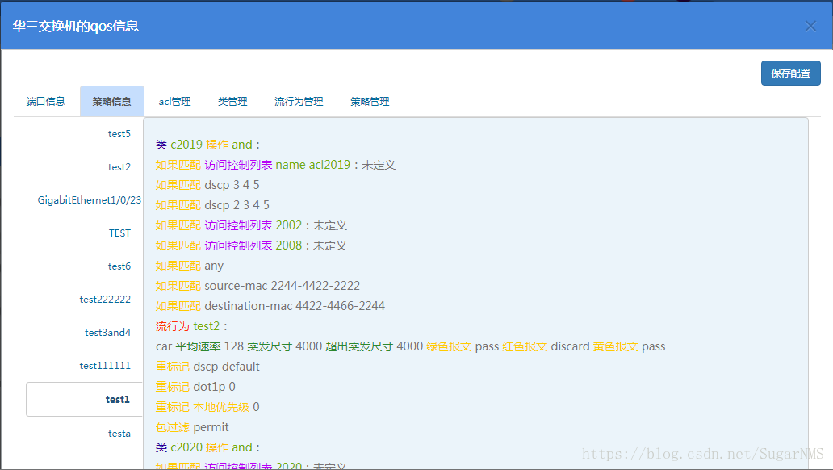Select the highlighted test1 item

119,398
